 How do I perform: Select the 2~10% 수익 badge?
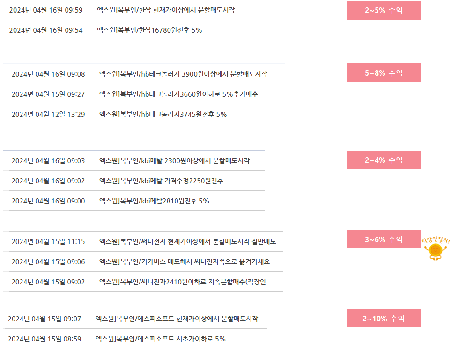coord(384,318)
